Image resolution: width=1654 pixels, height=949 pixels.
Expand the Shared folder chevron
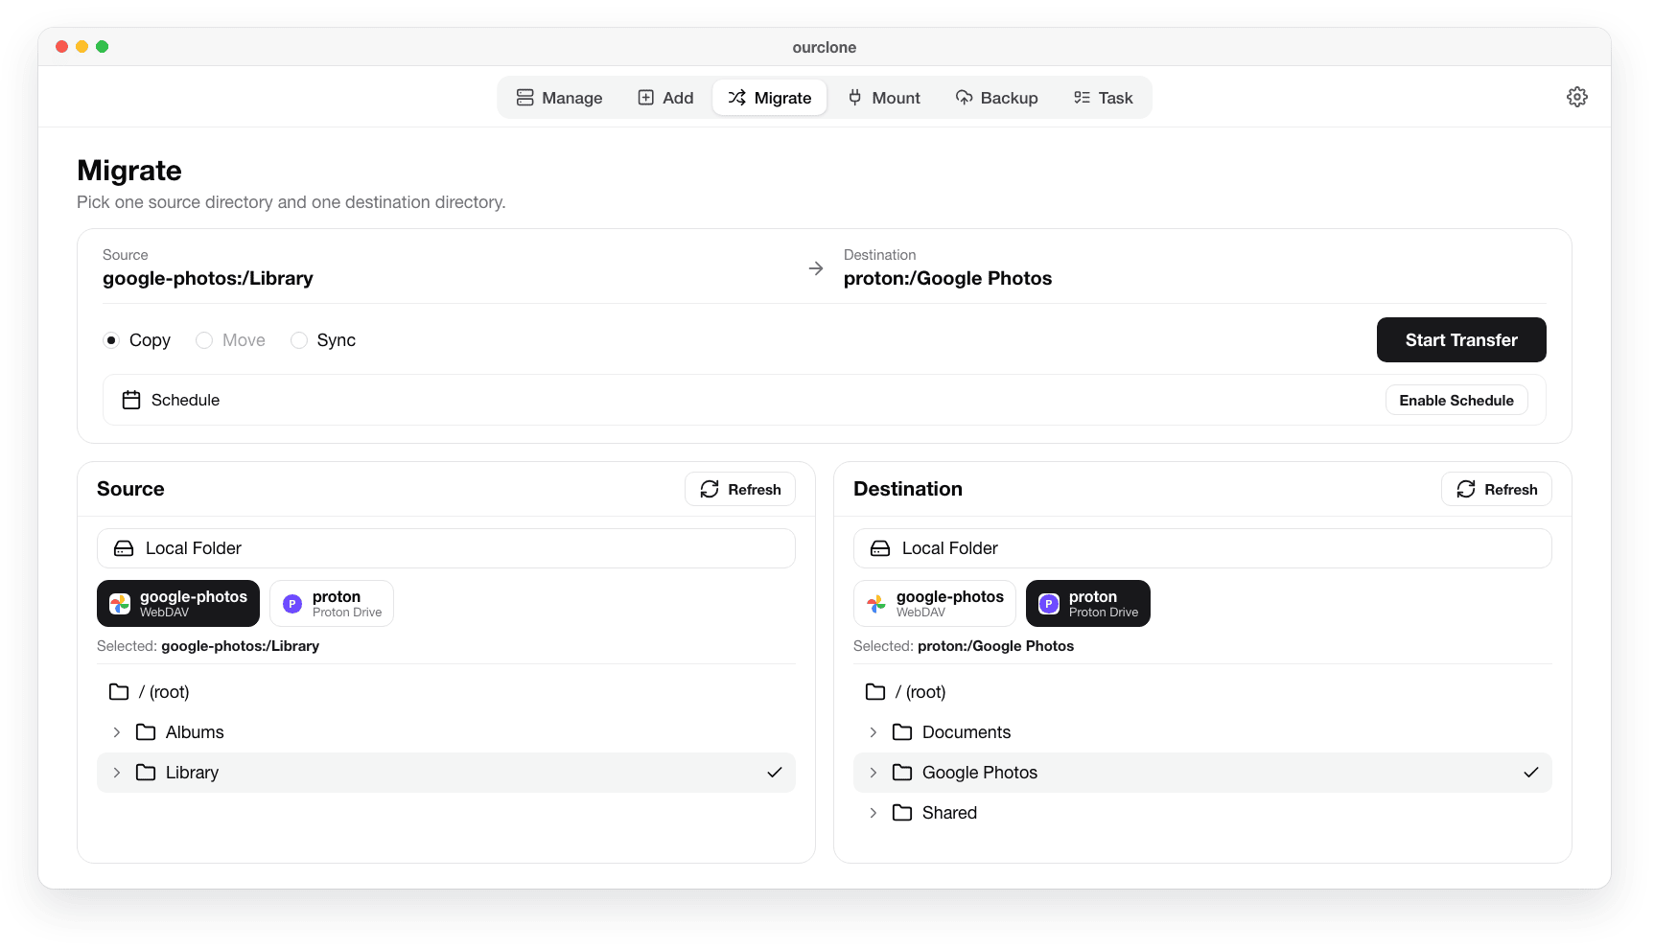(x=874, y=813)
